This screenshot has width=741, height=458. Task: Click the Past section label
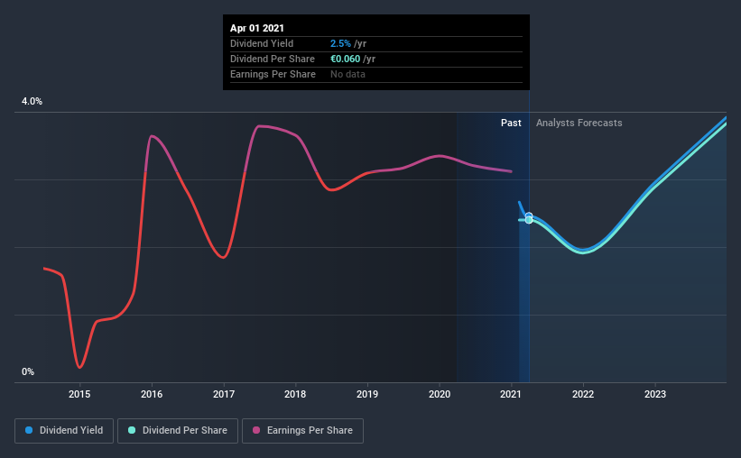(511, 123)
